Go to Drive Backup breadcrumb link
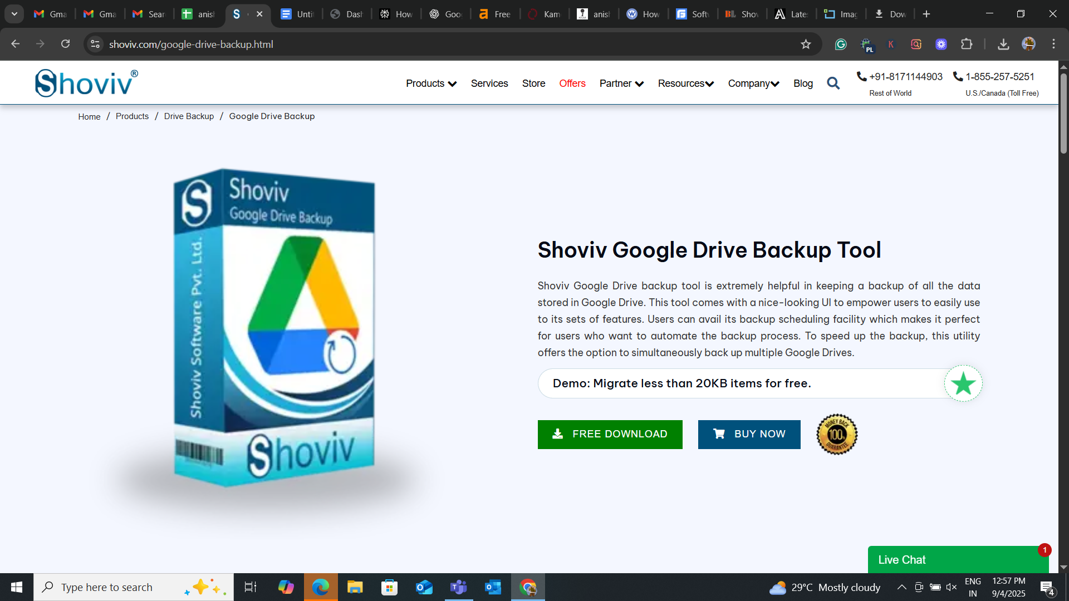Viewport: 1069px width, 601px height. click(x=189, y=116)
